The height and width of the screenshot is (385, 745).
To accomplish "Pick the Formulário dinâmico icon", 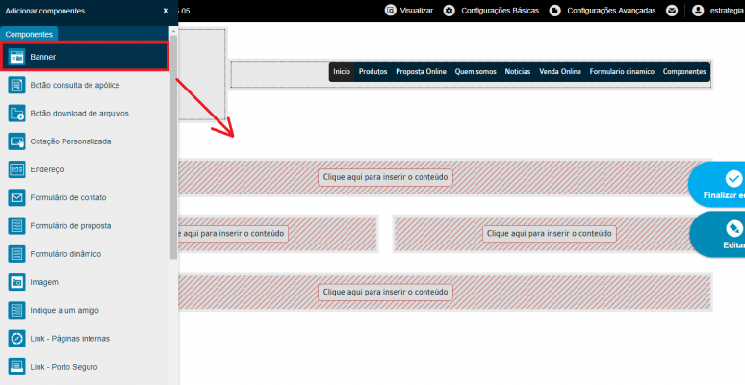I will 16,254.
